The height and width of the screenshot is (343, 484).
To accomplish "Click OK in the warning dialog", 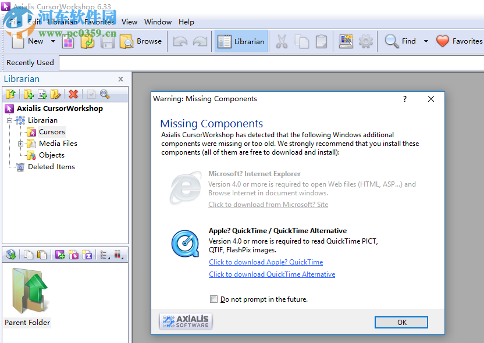I will click(401, 322).
